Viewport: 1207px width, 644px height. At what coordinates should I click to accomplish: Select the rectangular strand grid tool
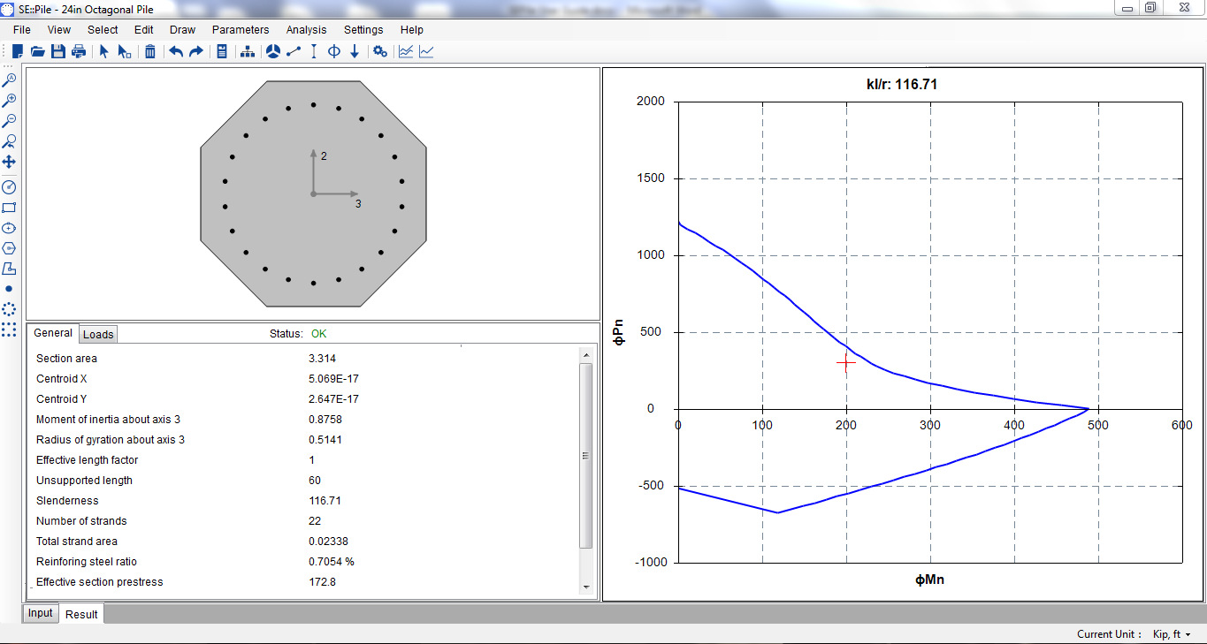coord(9,330)
